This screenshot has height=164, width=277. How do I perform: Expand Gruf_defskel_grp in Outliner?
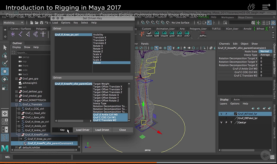click(16, 91)
